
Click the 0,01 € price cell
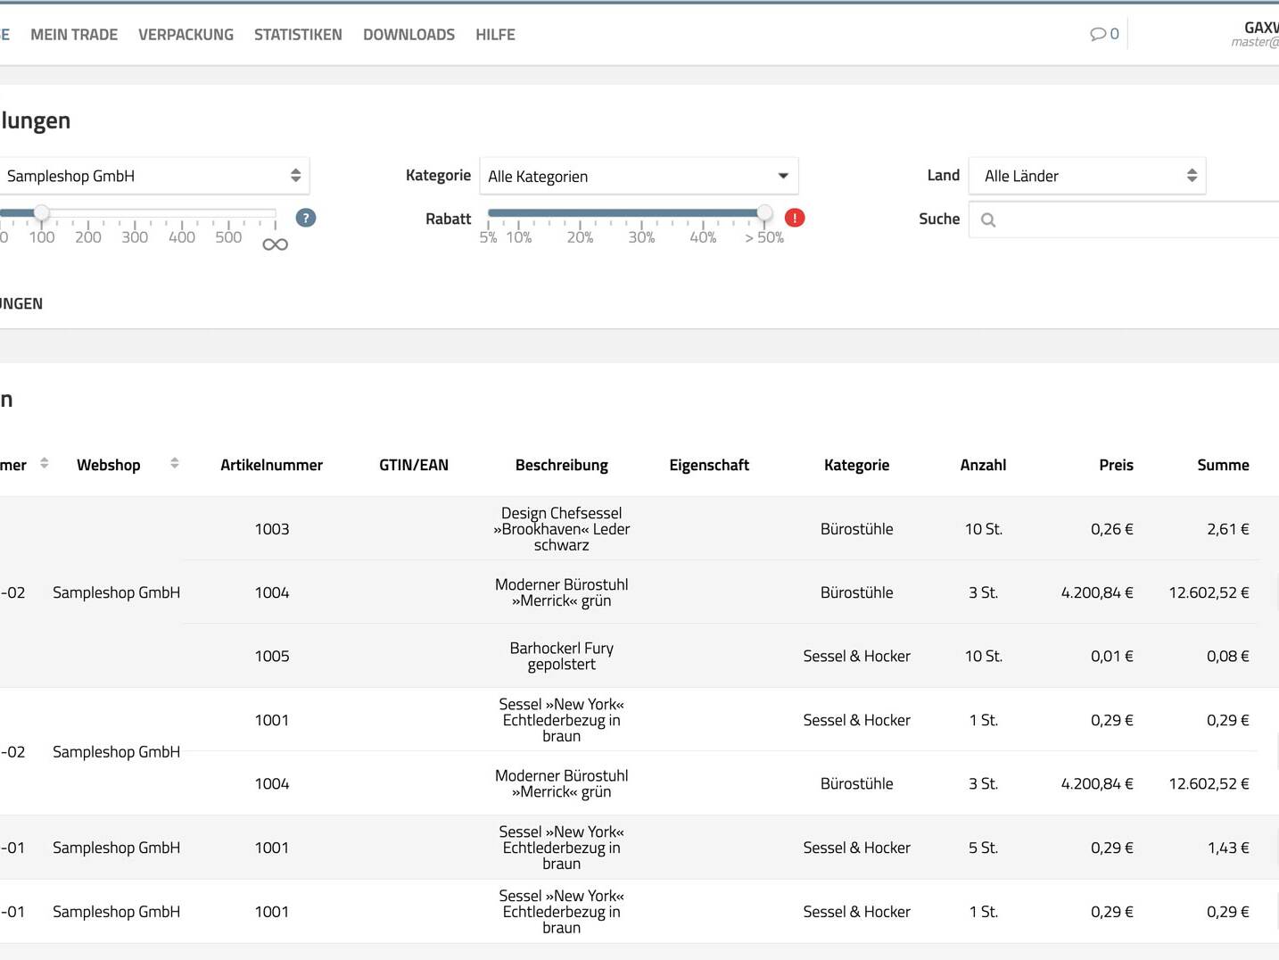(x=1112, y=656)
